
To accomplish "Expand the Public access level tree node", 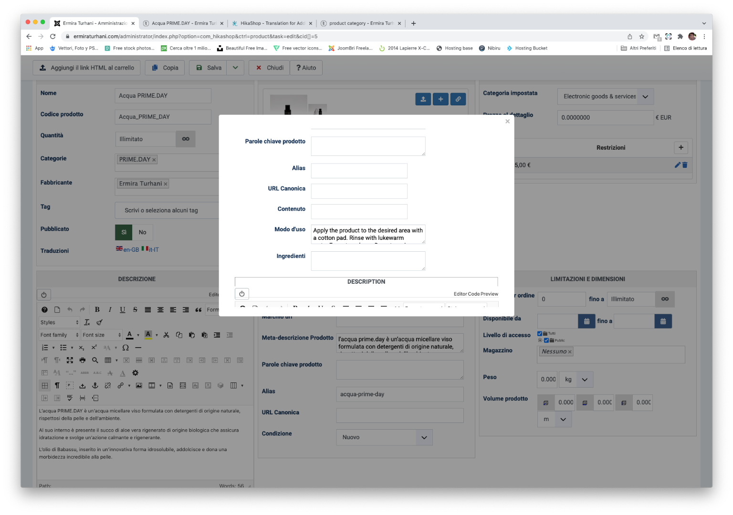I will [x=540, y=340].
